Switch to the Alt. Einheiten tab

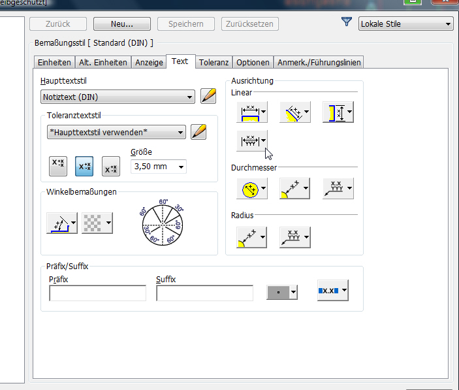[x=103, y=62]
